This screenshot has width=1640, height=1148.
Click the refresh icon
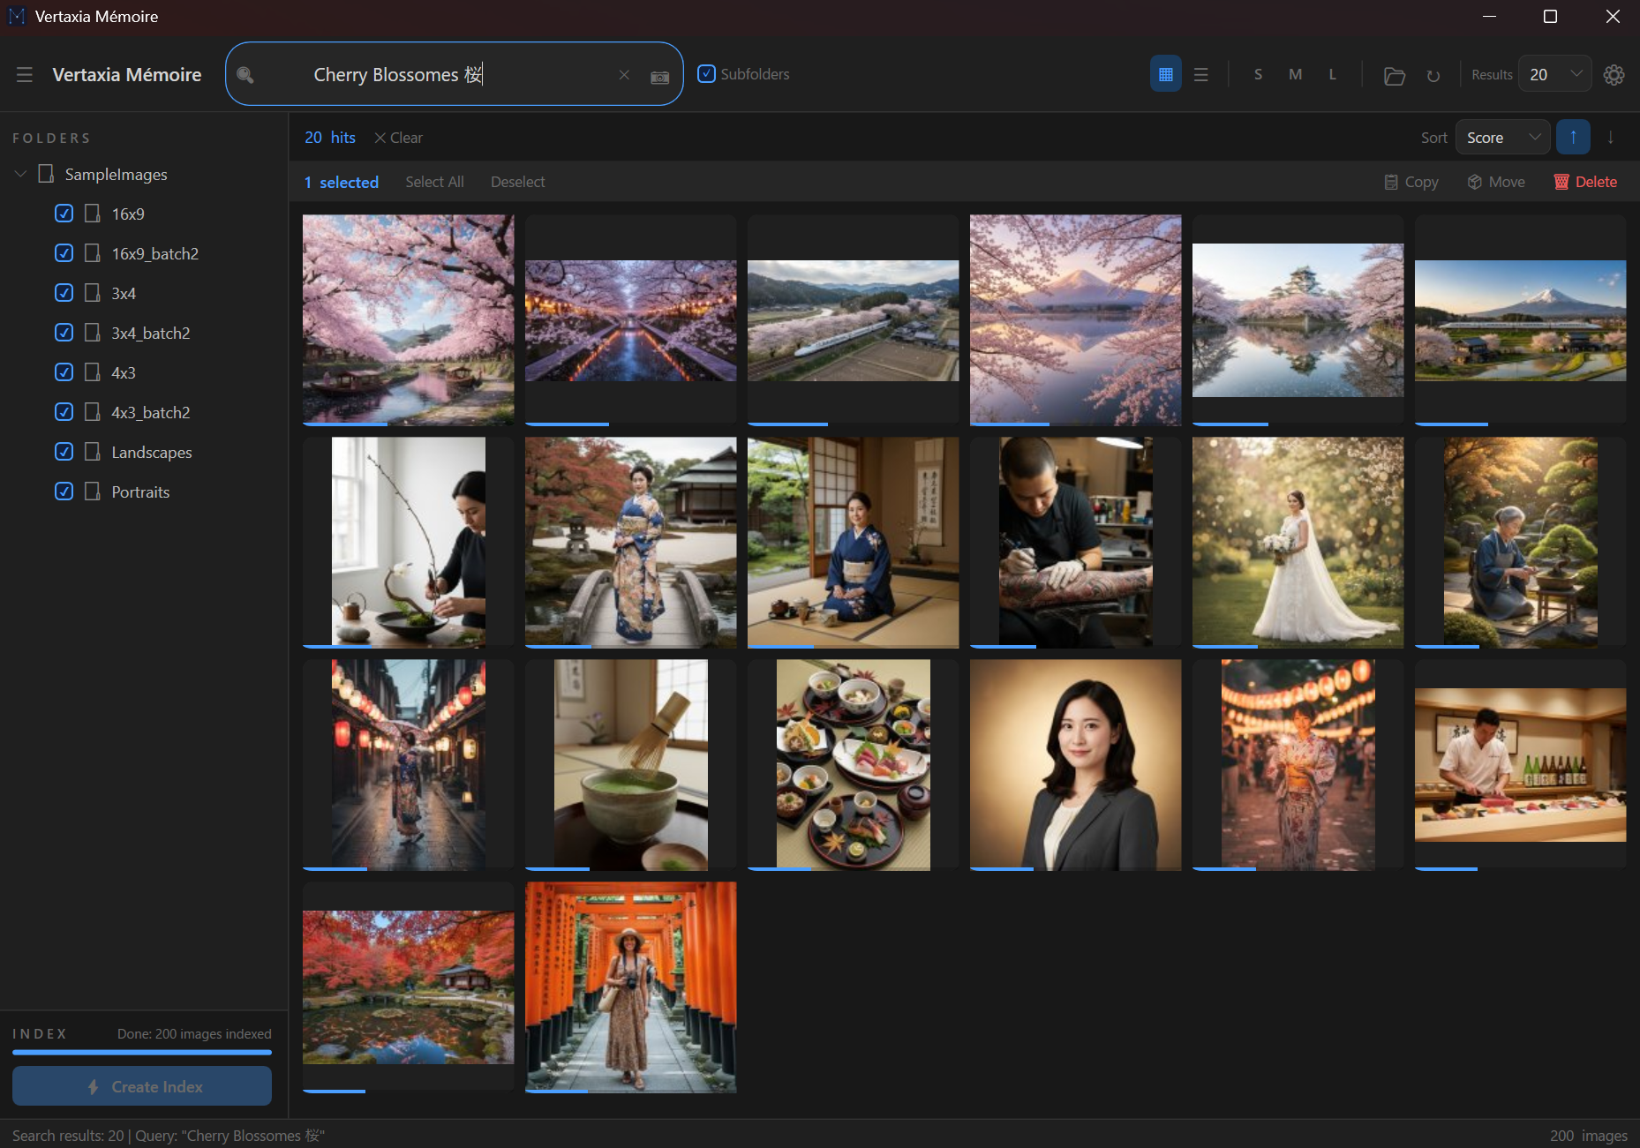[1433, 76]
